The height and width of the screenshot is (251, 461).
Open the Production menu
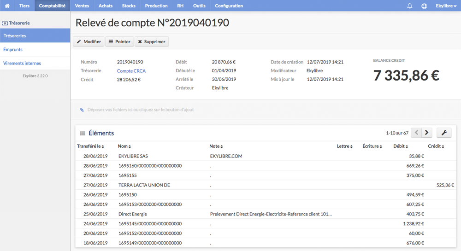pyautogui.click(x=156, y=6)
